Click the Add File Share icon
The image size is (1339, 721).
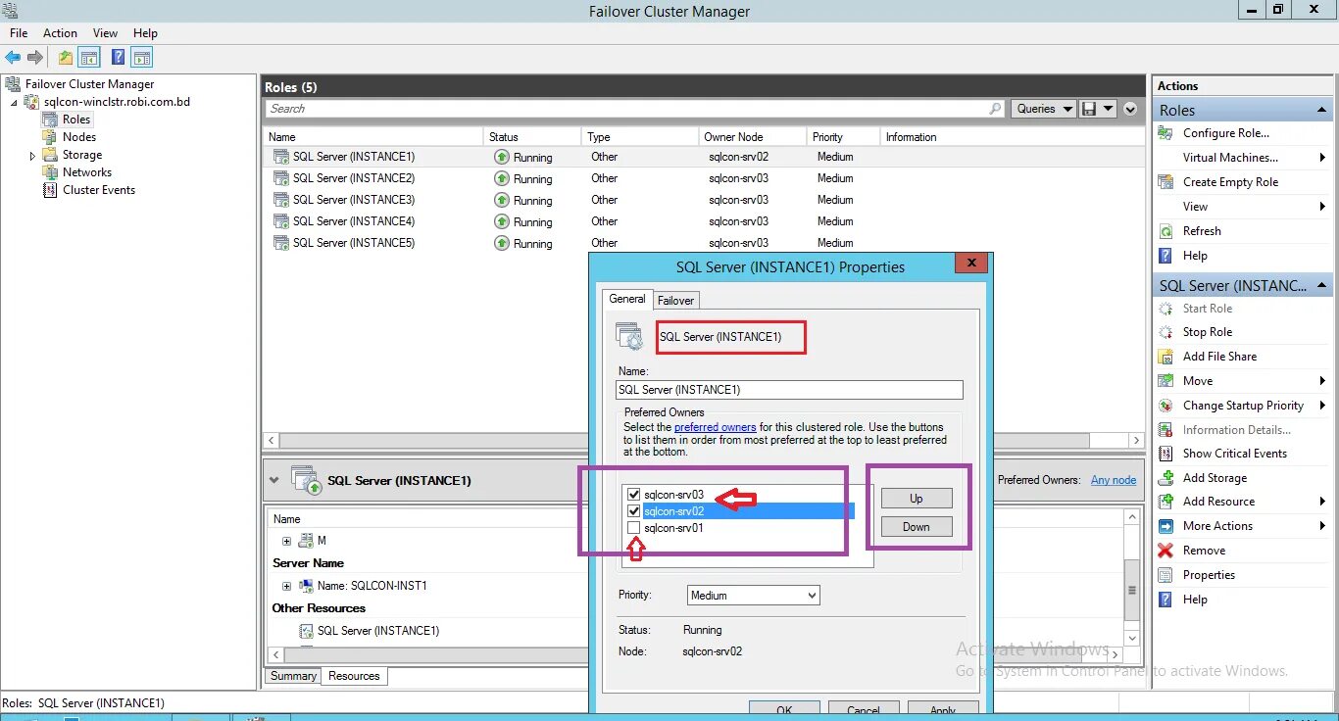(x=1166, y=357)
